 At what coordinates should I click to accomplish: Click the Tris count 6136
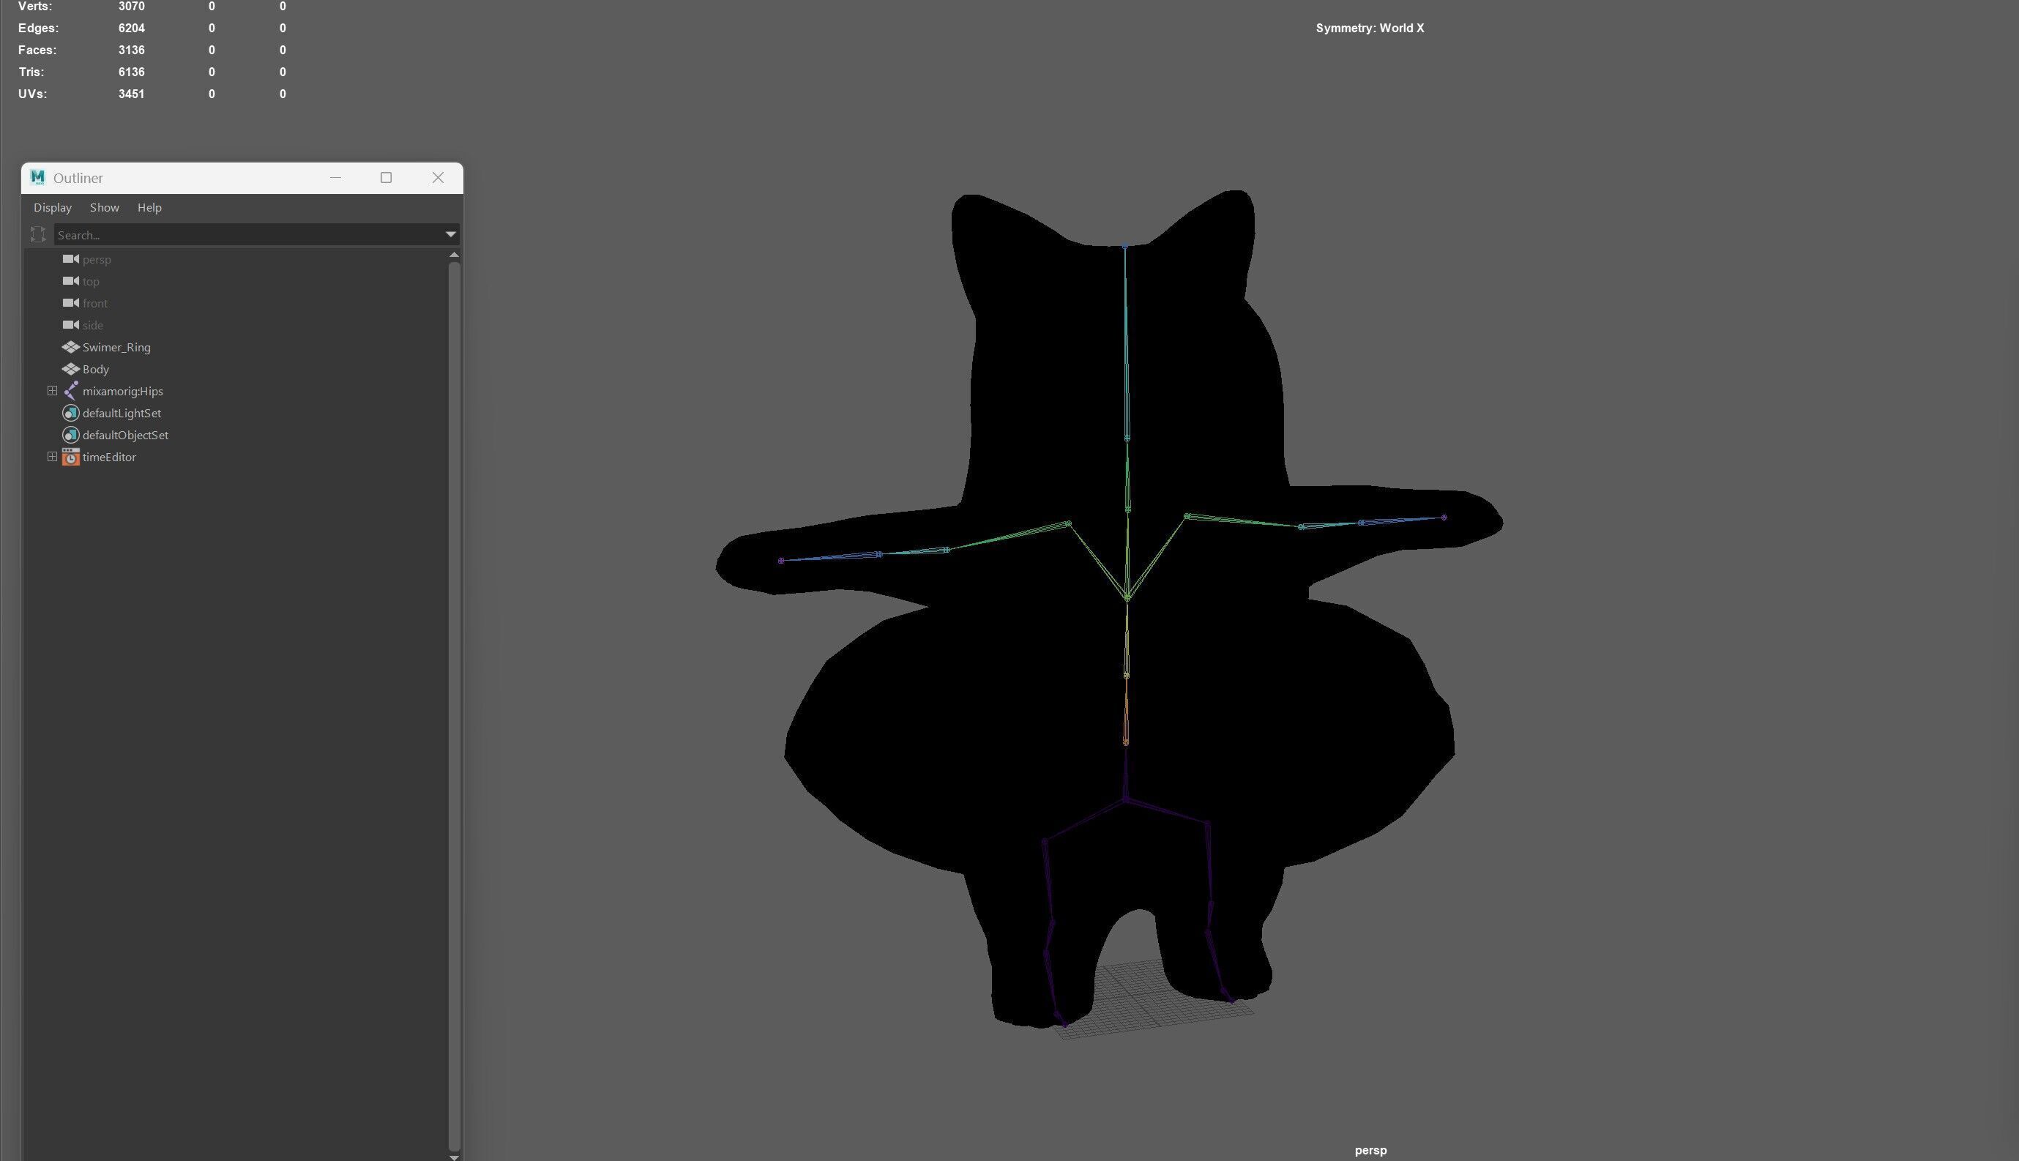click(132, 72)
